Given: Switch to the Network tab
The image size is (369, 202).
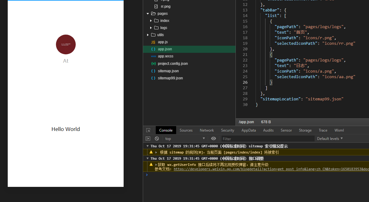Looking at the screenshot, I should tap(207, 130).
